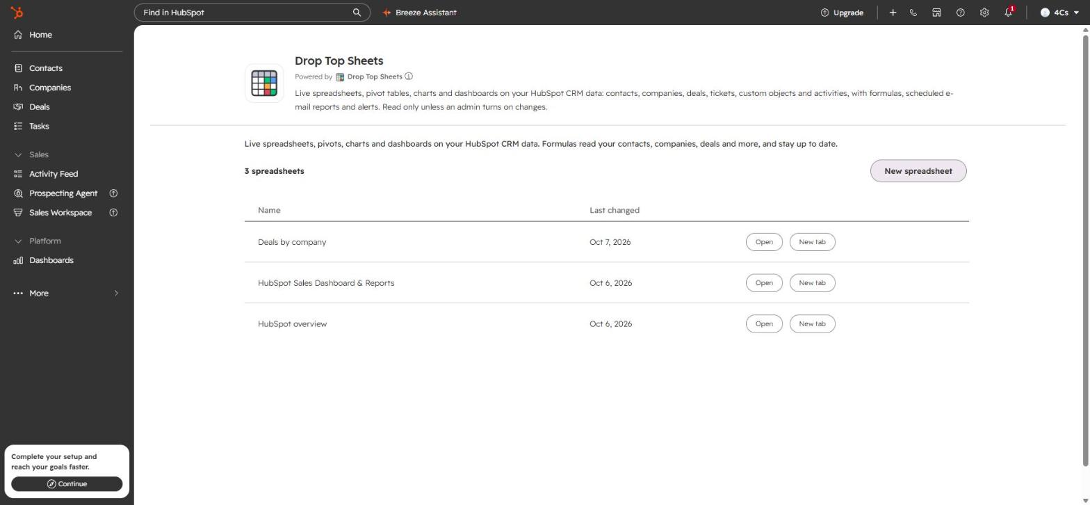Image resolution: width=1090 pixels, height=505 pixels.
Task: Click the Name column header
Action: [x=269, y=210]
